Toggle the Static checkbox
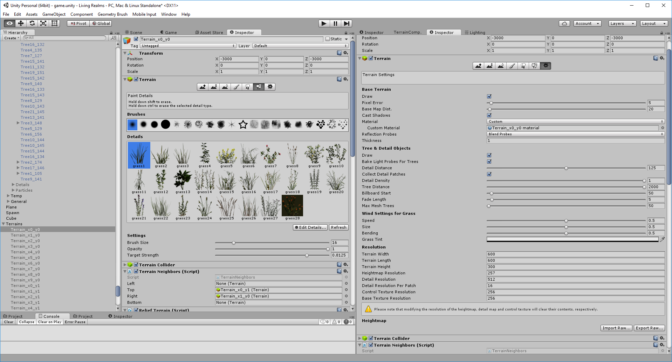The image size is (672, 362). [x=328, y=39]
